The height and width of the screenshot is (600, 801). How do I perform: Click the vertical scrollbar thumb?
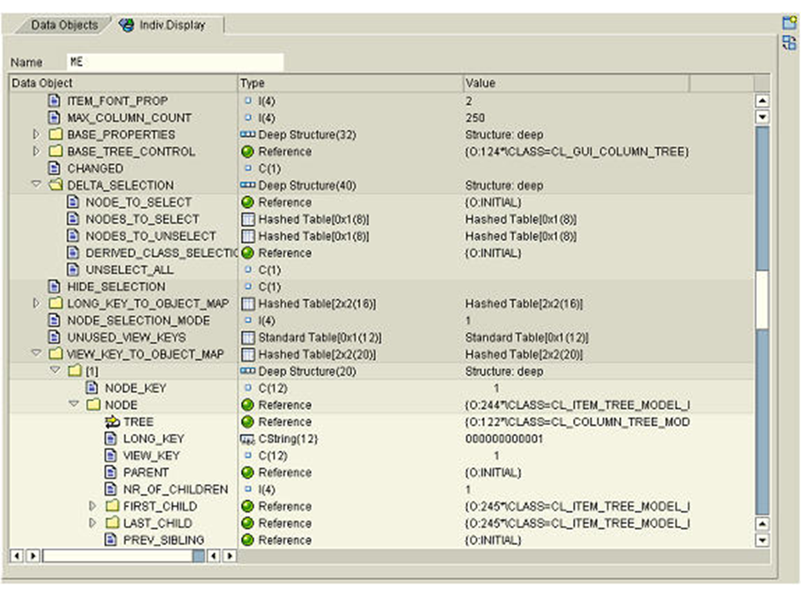tap(762, 300)
